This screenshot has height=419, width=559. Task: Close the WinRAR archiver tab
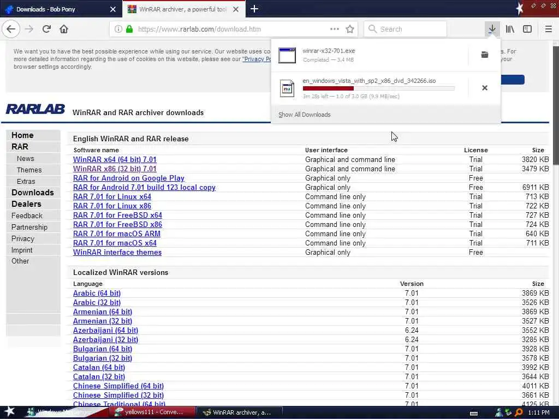click(236, 9)
